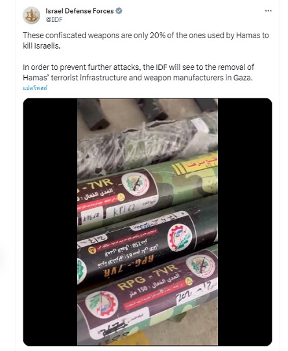288x351 pixels.
Task: Click the Israel Defense Forces display name
Action: (80, 11)
